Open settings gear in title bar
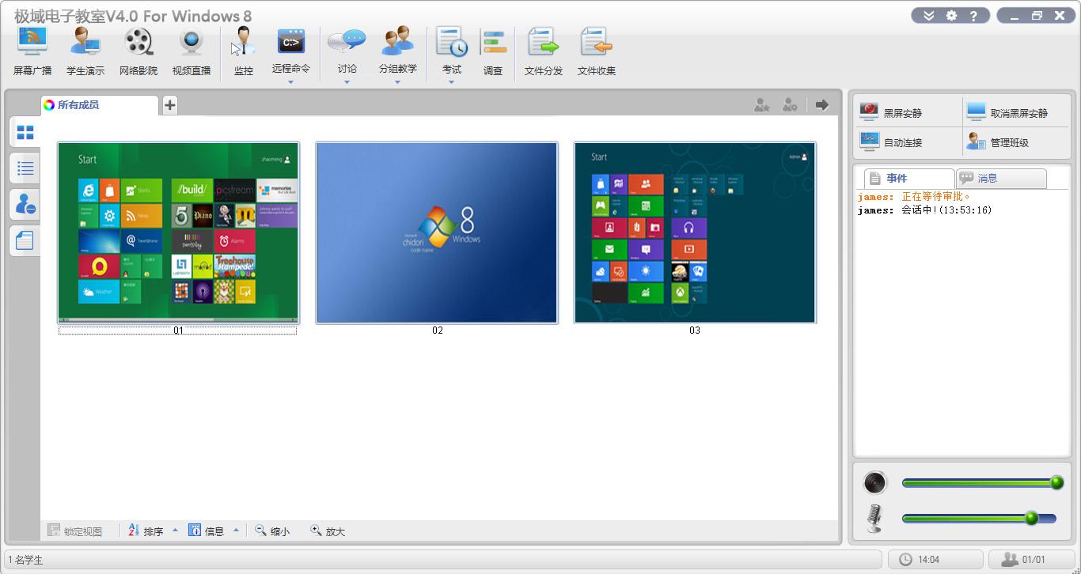This screenshot has width=1081, height=574. point(951,16)
